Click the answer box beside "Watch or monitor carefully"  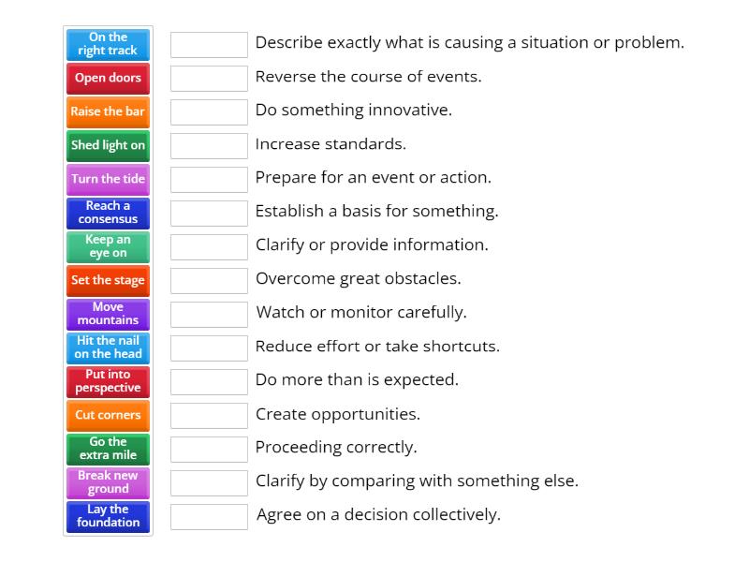209,314
